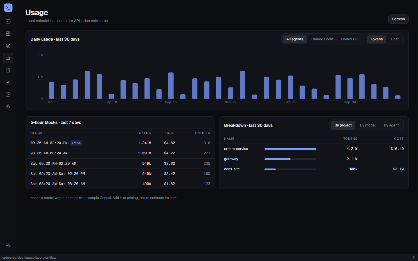Show breakdown By model

(x=367, y=125)
